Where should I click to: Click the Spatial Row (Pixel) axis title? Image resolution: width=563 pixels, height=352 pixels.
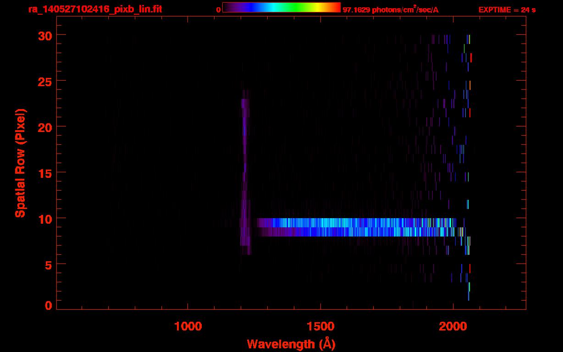click(20, 163)
